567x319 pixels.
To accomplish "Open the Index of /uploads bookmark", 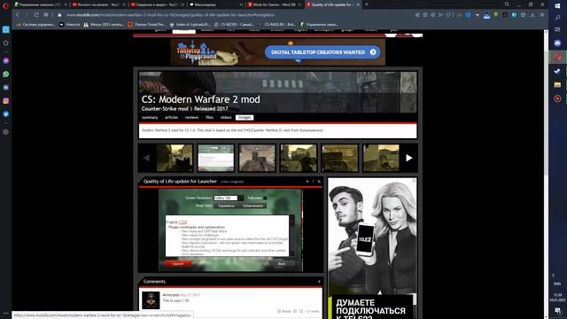I will 190,25.
